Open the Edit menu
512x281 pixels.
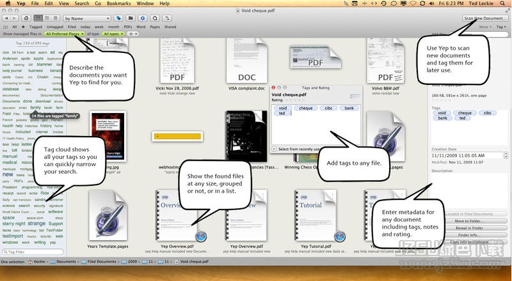pyautogui.click(x=49, y=3)
